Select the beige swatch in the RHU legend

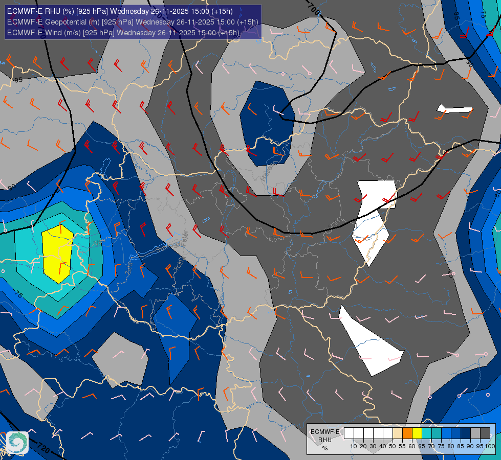pyautogui.click(x=398, y=433)
